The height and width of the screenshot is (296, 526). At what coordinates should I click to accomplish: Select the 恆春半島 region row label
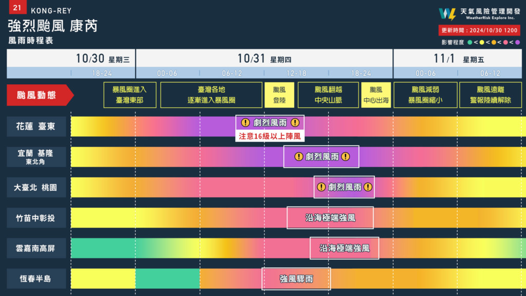(36, 279)
